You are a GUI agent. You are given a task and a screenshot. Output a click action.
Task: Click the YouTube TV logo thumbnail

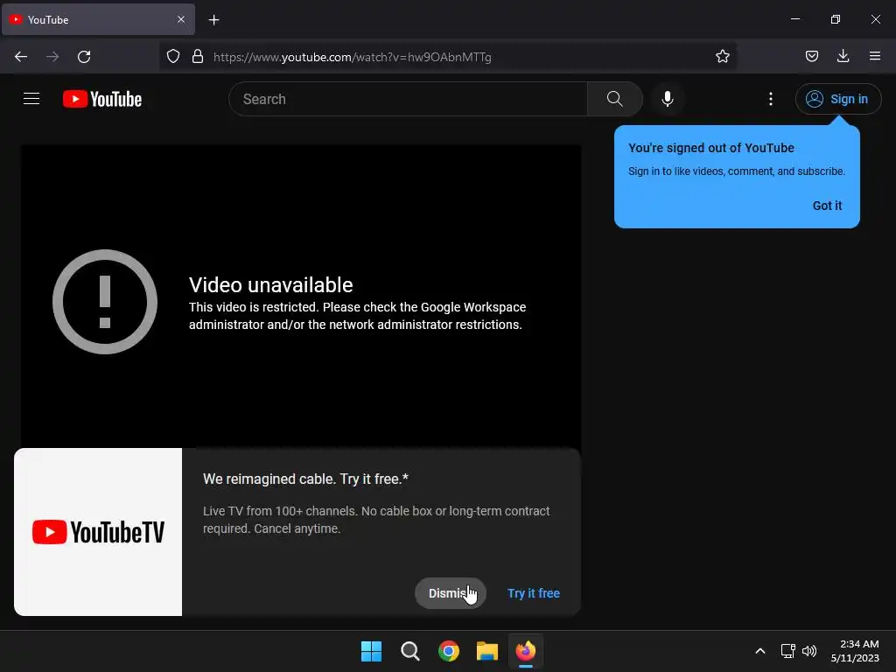point(98,532)
